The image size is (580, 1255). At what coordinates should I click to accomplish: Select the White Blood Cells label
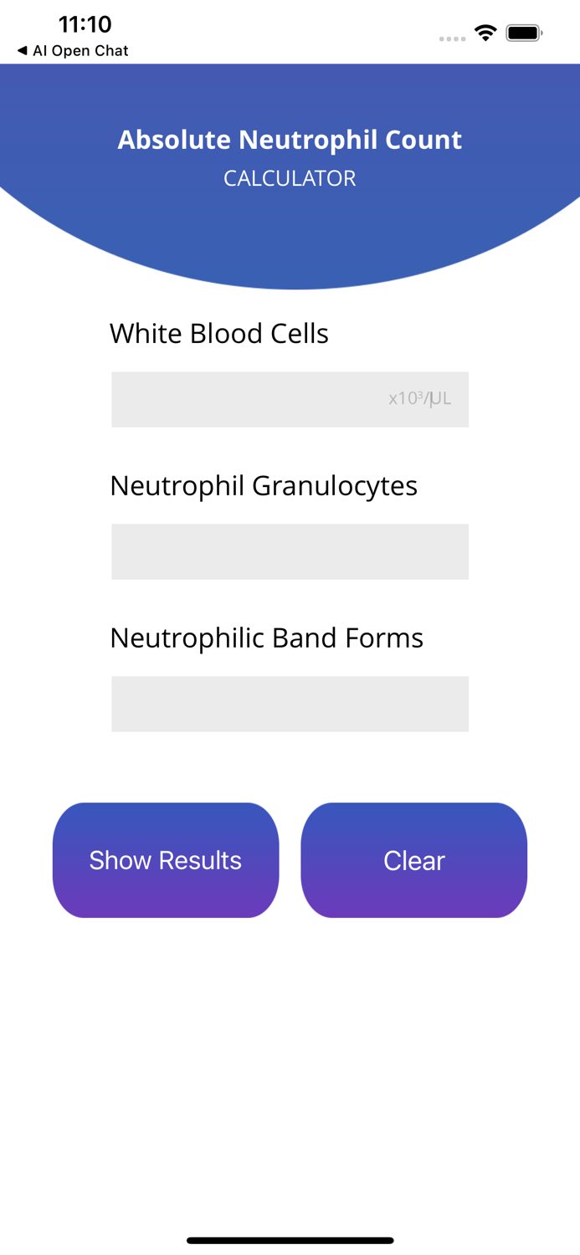(x=219, y=332)
